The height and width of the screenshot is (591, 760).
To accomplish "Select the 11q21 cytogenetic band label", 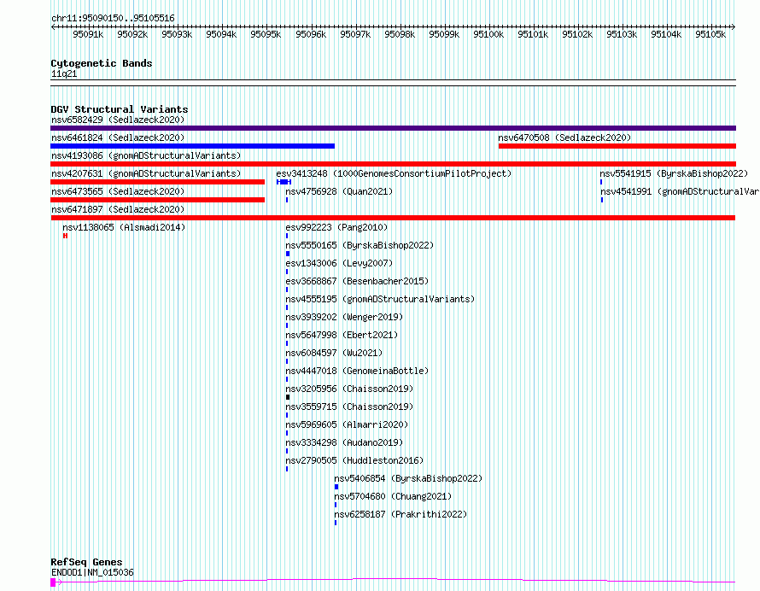I will 64,73.
